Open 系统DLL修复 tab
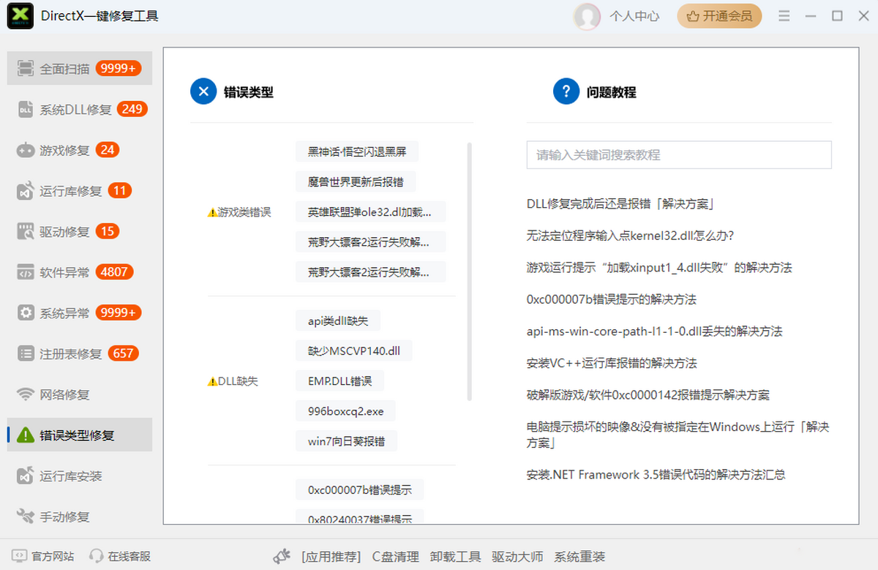 pyautogui.click(x=80, y=110)
